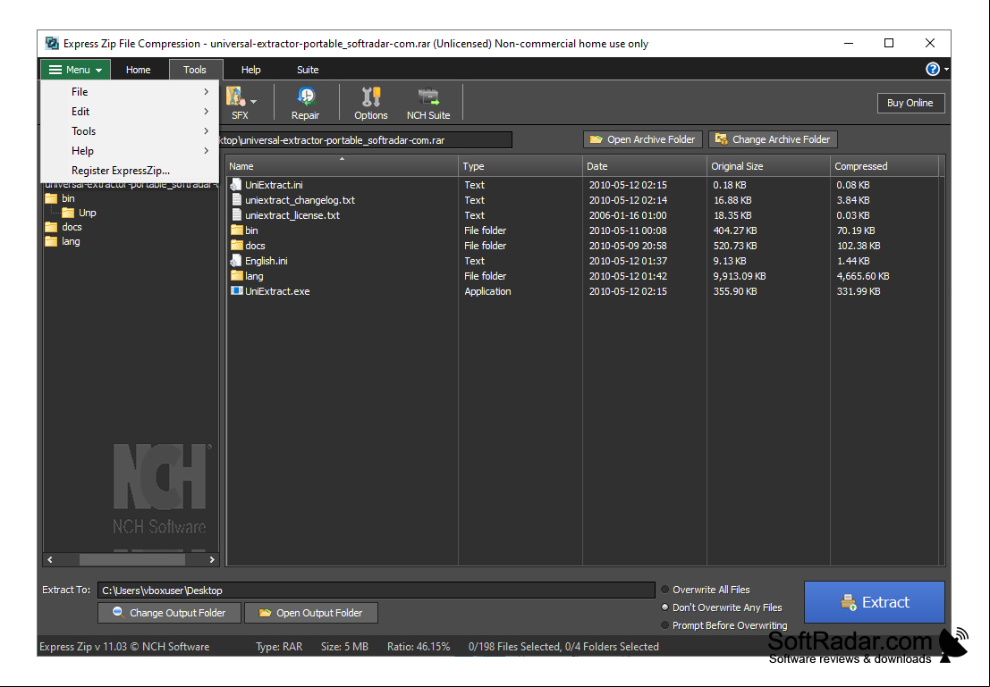The width and height of the screenshot is (990, 687).
Task: Select the bin folder in tree
Action: click(68, 198)
